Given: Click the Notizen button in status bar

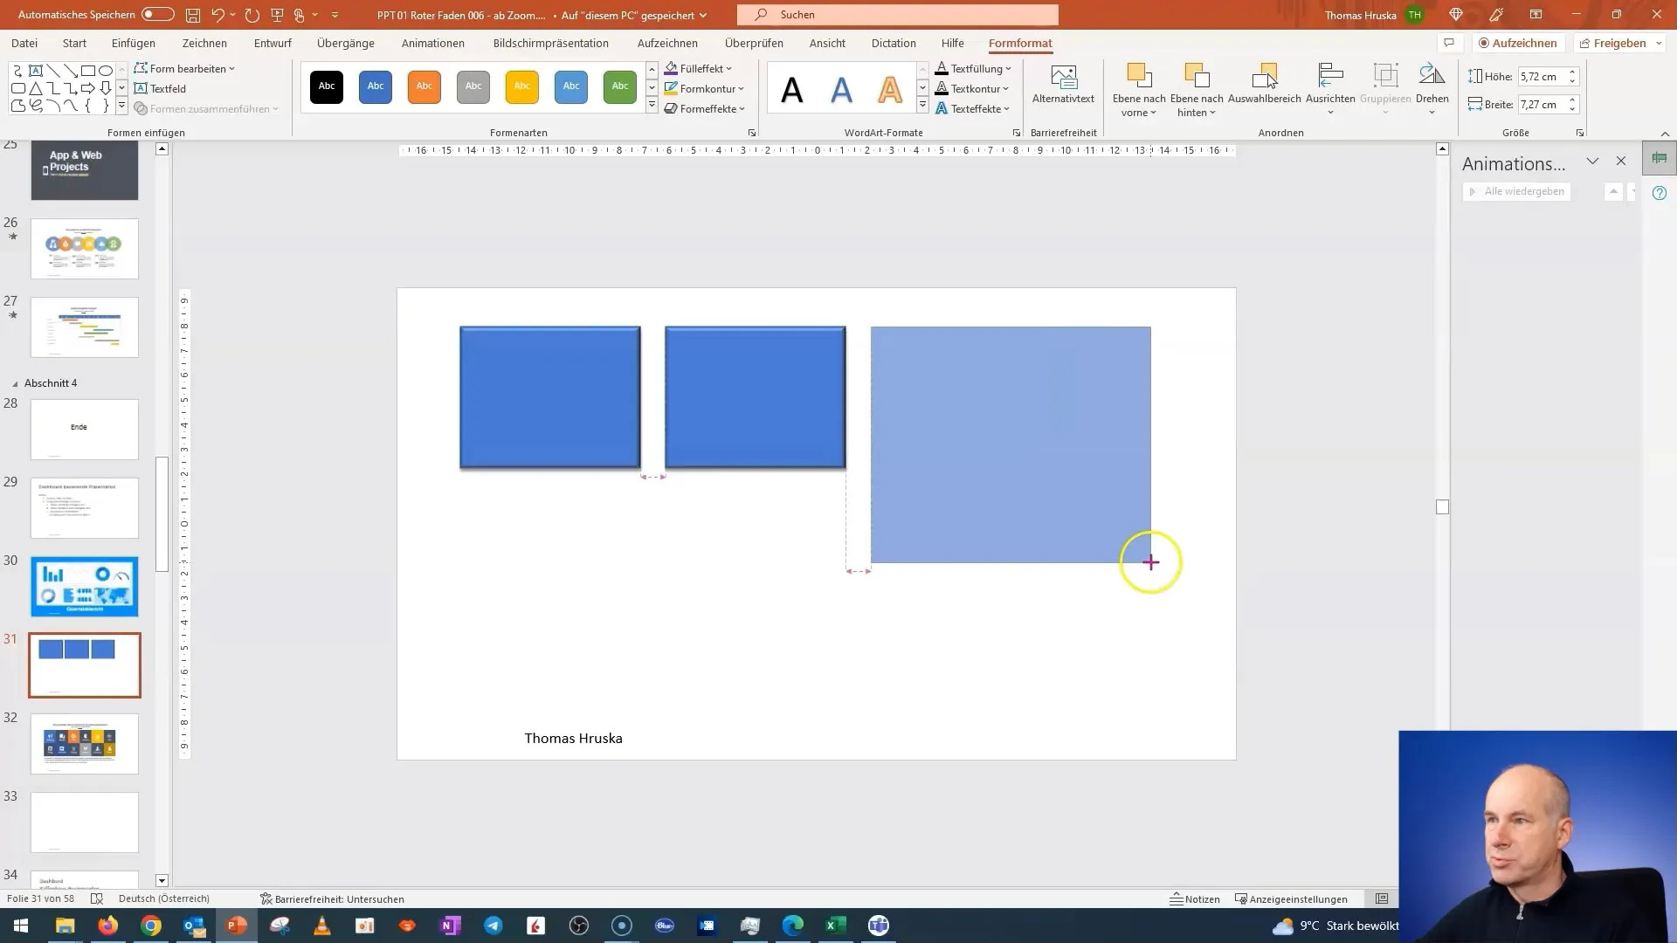Looking at the screenshot, I should point(1195,898).
